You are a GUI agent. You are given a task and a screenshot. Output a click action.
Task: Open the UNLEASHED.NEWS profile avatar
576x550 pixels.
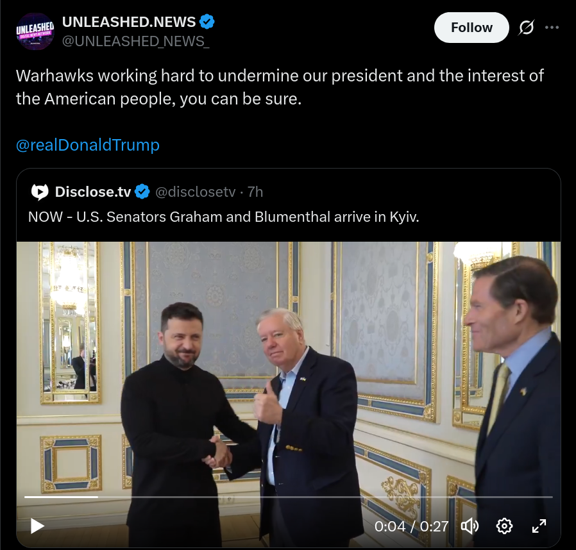point(35,31)
